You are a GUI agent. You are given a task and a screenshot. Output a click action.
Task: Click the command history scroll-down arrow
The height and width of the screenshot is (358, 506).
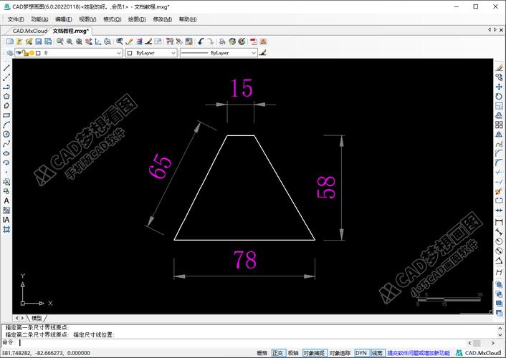[500, 335]
